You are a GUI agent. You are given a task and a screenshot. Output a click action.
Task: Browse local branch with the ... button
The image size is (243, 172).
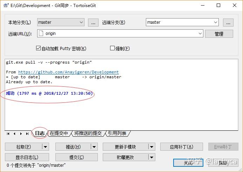coord(93,23)
